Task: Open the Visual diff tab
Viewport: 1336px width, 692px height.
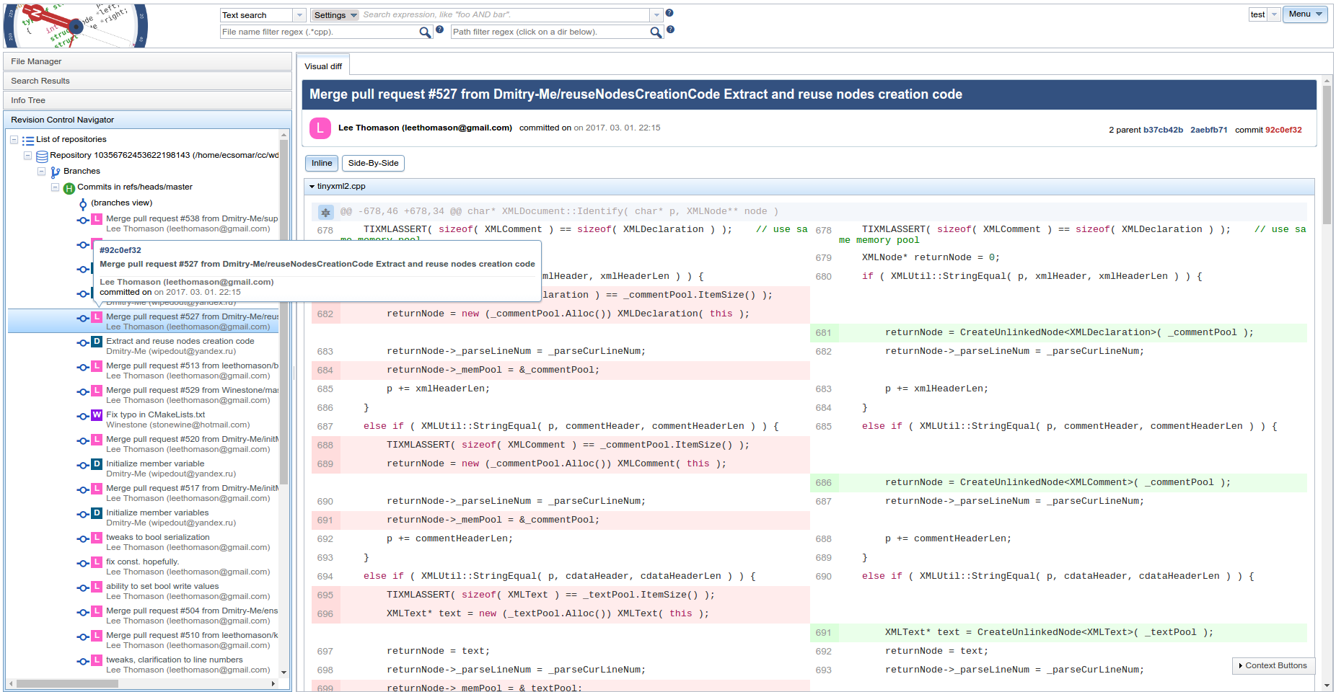Action: (323, 66)
